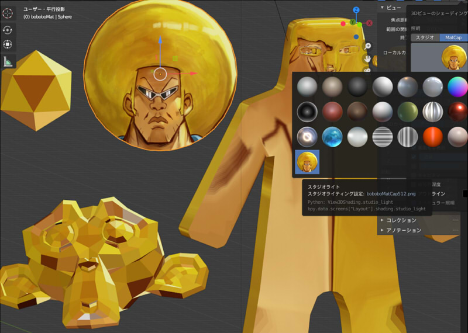This screenshot has height=333, width=468.
Task: Click the pan view hand icon
Action: pos(367,59)
